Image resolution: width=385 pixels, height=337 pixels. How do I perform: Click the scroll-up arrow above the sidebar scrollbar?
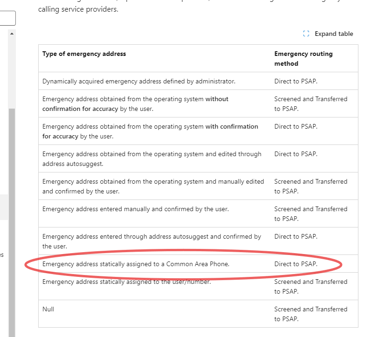(x=12, y=33)
